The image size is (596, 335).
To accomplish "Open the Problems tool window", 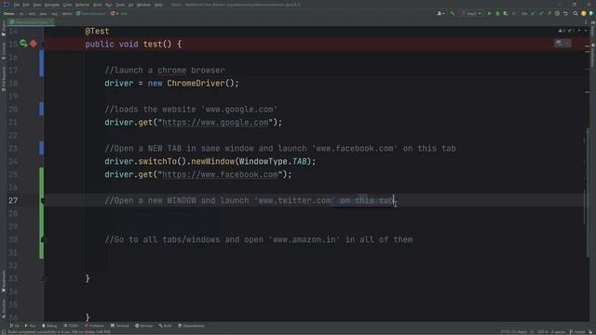I will 94,326.
